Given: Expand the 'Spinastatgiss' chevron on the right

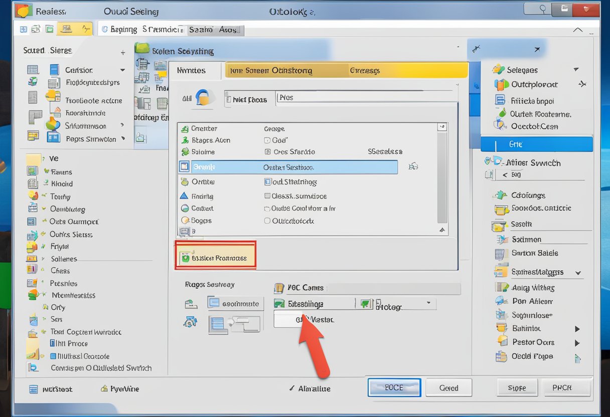Looking at the screenshot, I should [579, 272].
